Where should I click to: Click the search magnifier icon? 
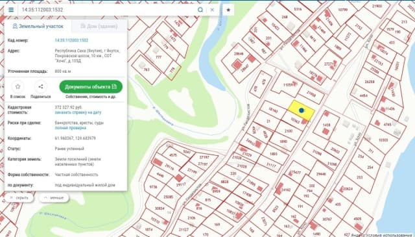click(200, 10)
